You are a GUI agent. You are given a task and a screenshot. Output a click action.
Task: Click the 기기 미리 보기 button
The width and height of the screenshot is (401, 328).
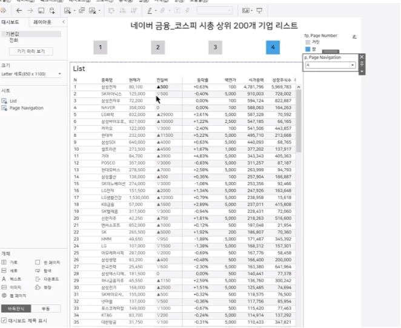coord(31,51)
